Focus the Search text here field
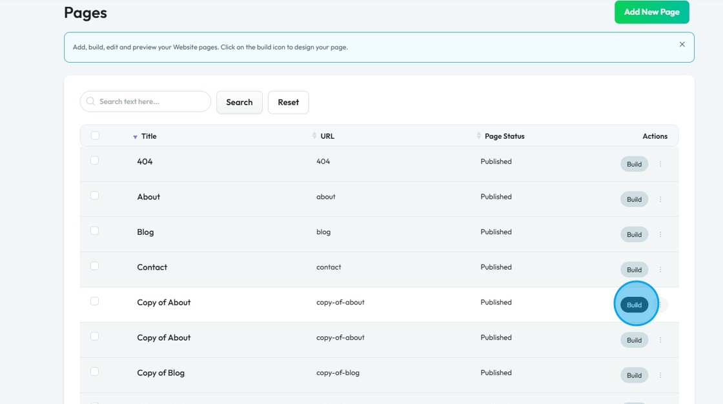This screenshot has width=723, height=404. (145, 101)
